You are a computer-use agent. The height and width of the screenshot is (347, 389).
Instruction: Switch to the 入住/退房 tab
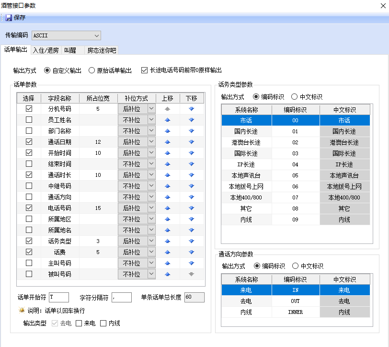46,50
